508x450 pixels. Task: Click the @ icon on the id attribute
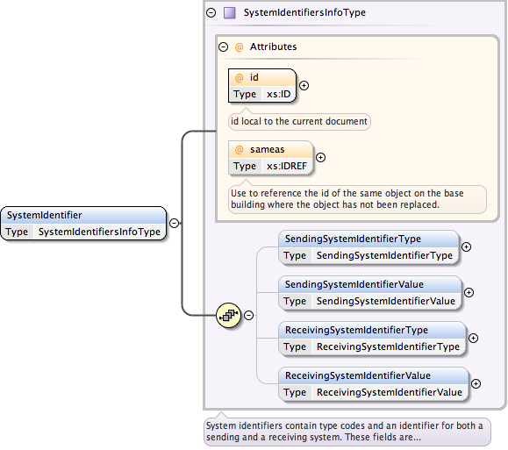(240, 78)
